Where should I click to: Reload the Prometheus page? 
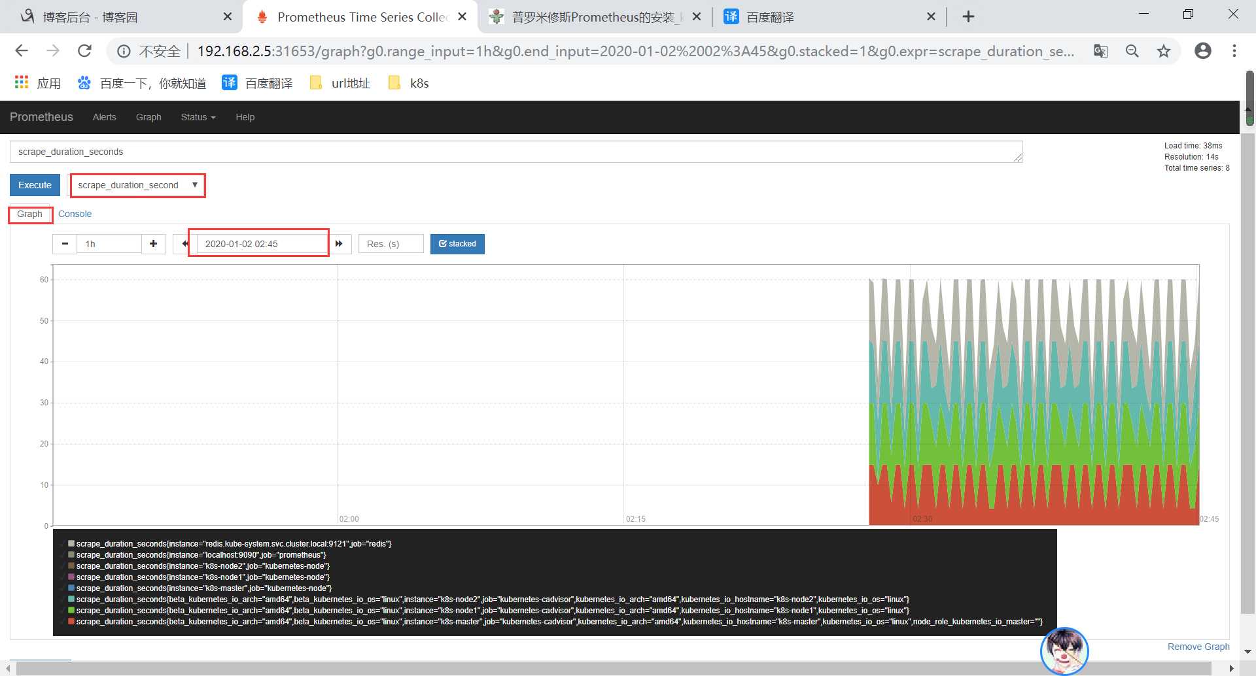coord(84,51)
